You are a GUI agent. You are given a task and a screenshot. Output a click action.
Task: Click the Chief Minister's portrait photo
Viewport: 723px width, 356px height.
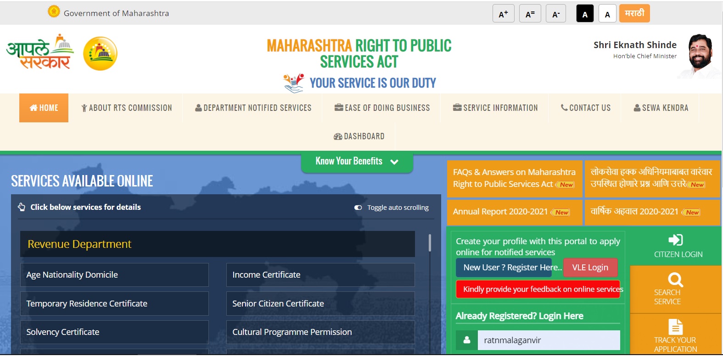click(700, 56)
